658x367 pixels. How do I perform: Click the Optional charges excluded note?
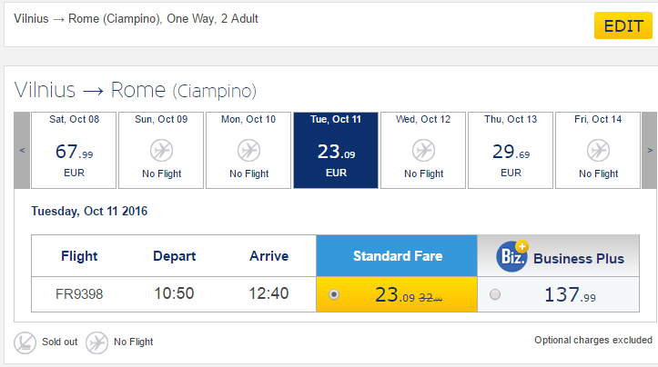click(593, 340)
